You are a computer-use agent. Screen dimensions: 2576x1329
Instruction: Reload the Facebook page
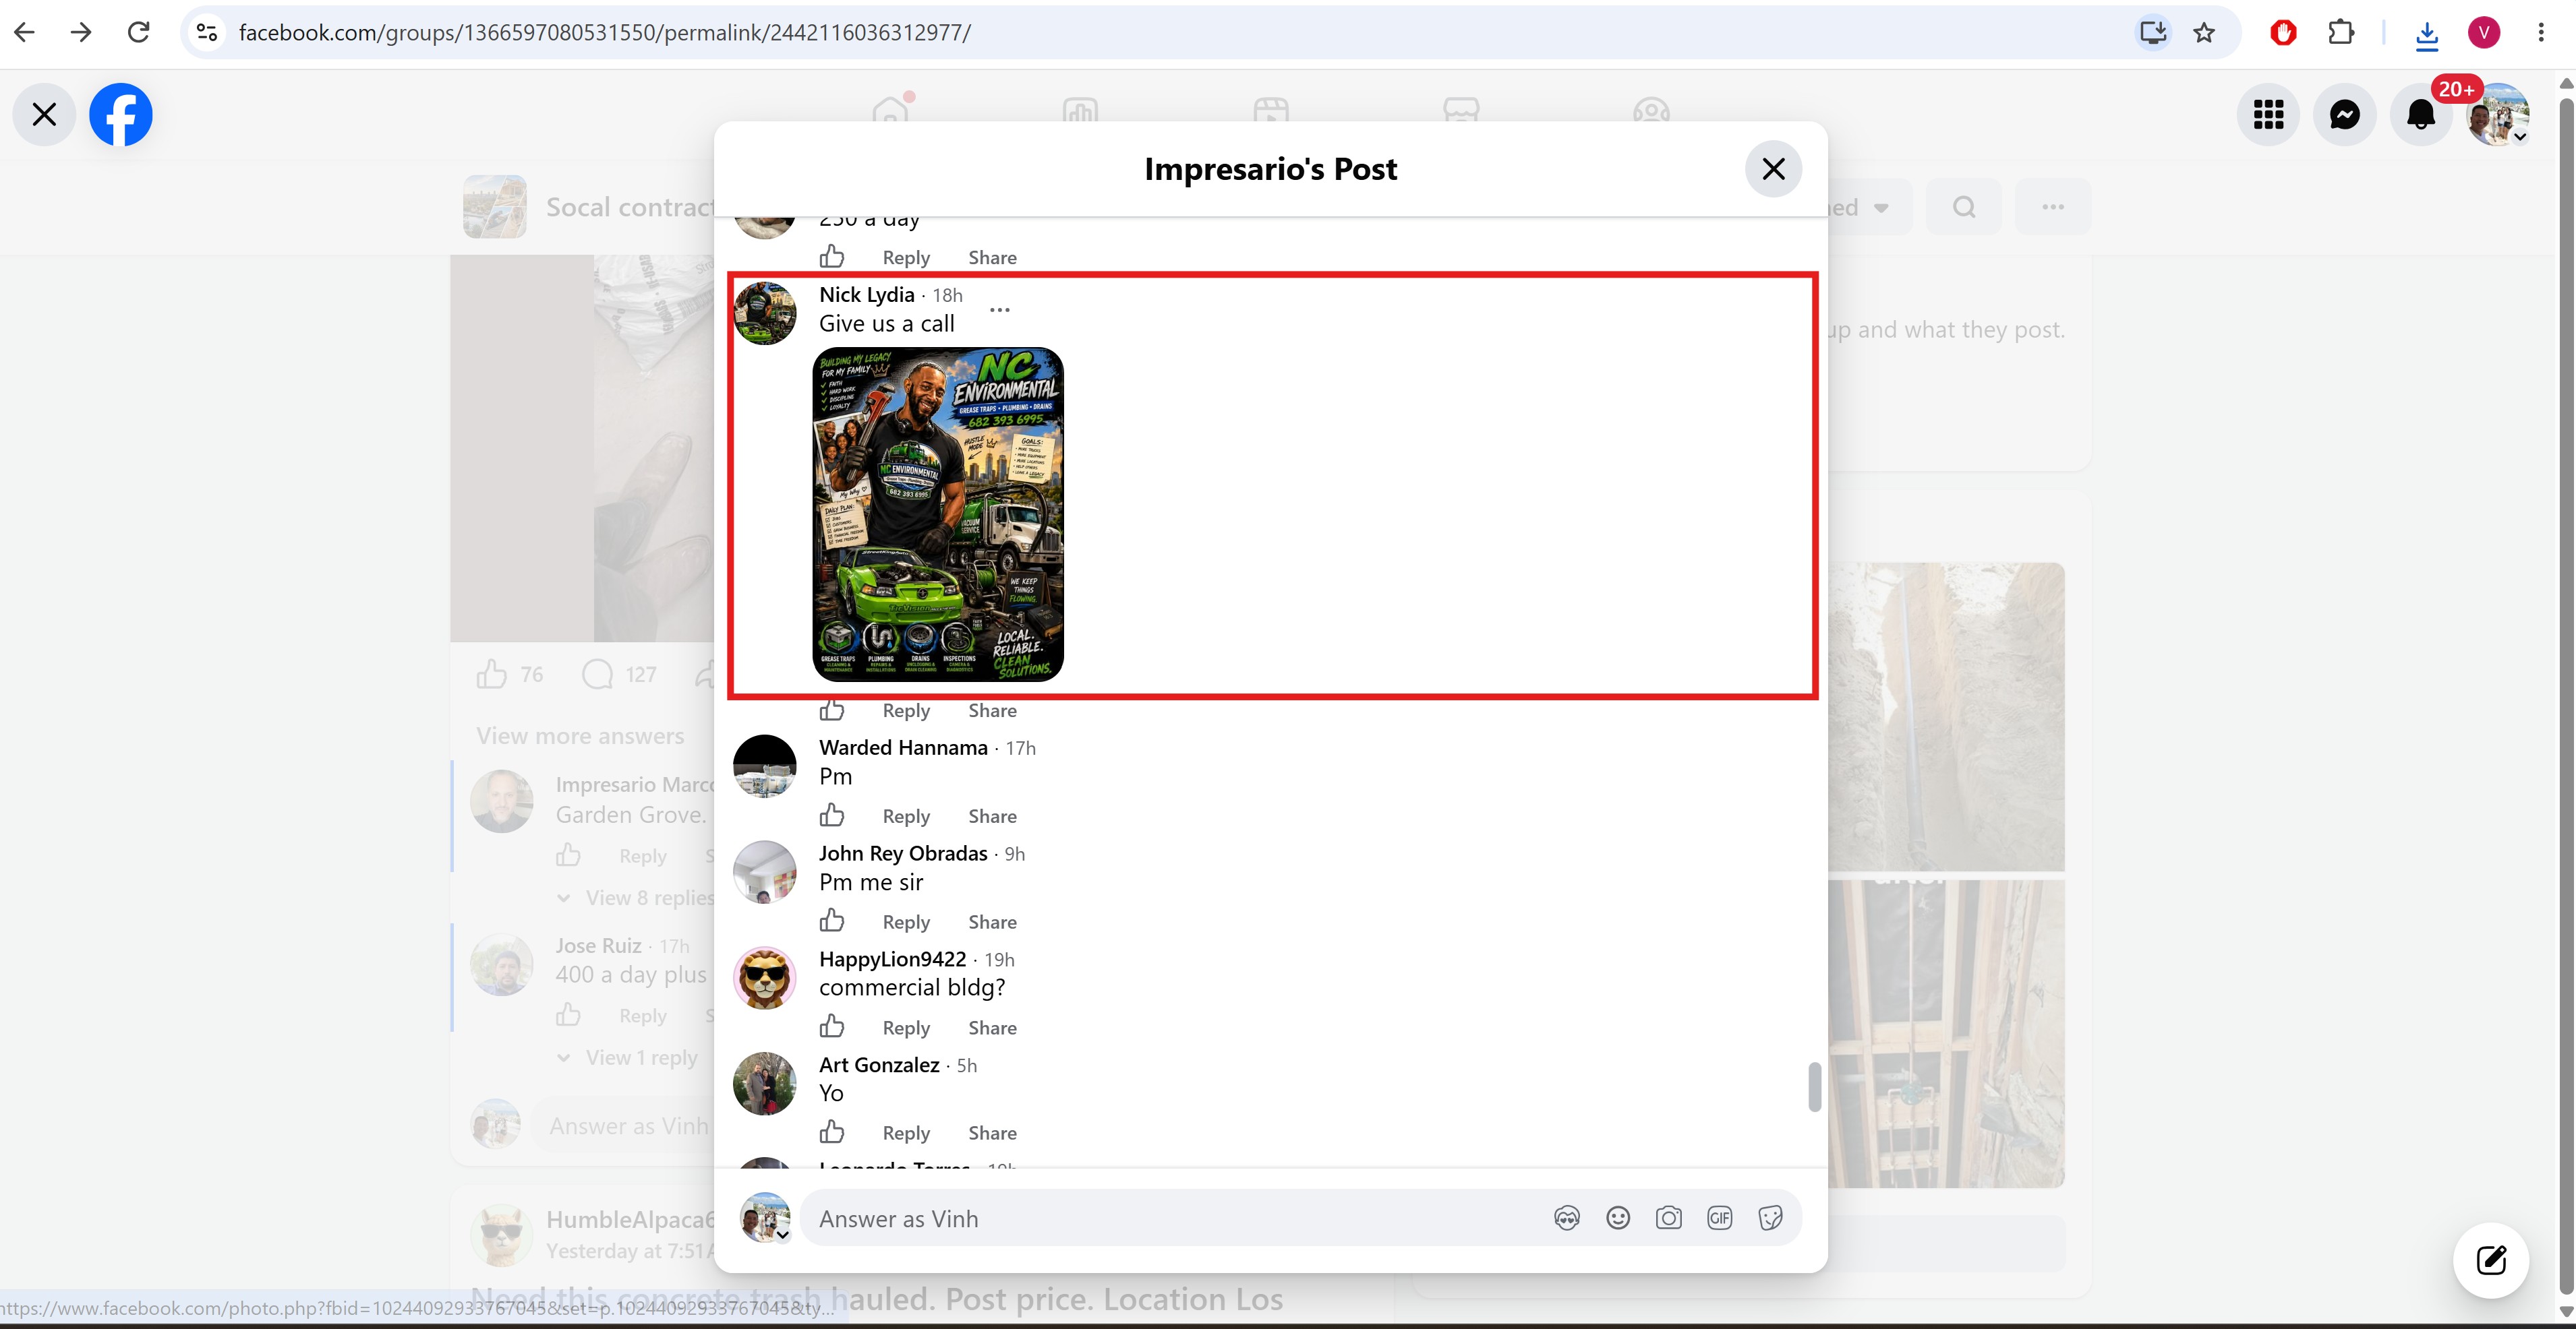pyautogui.click(x=139, y=33)
